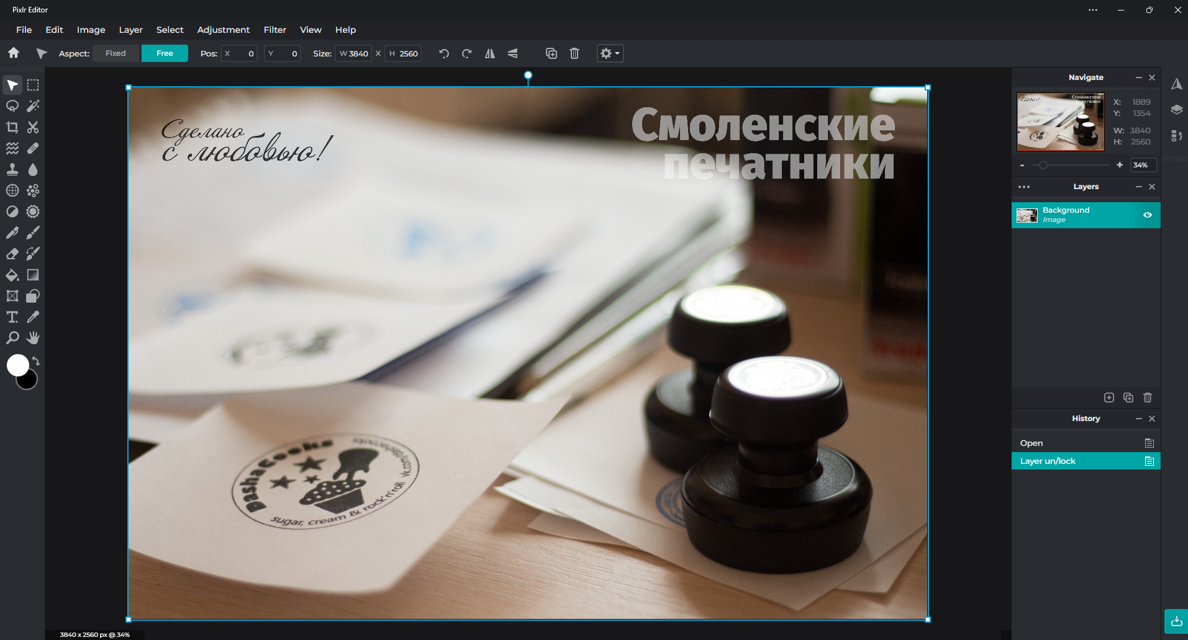Screen dimensions: 1188x640
Task: Collapse the Layers panel
Action: click(x=1138, y=187)
